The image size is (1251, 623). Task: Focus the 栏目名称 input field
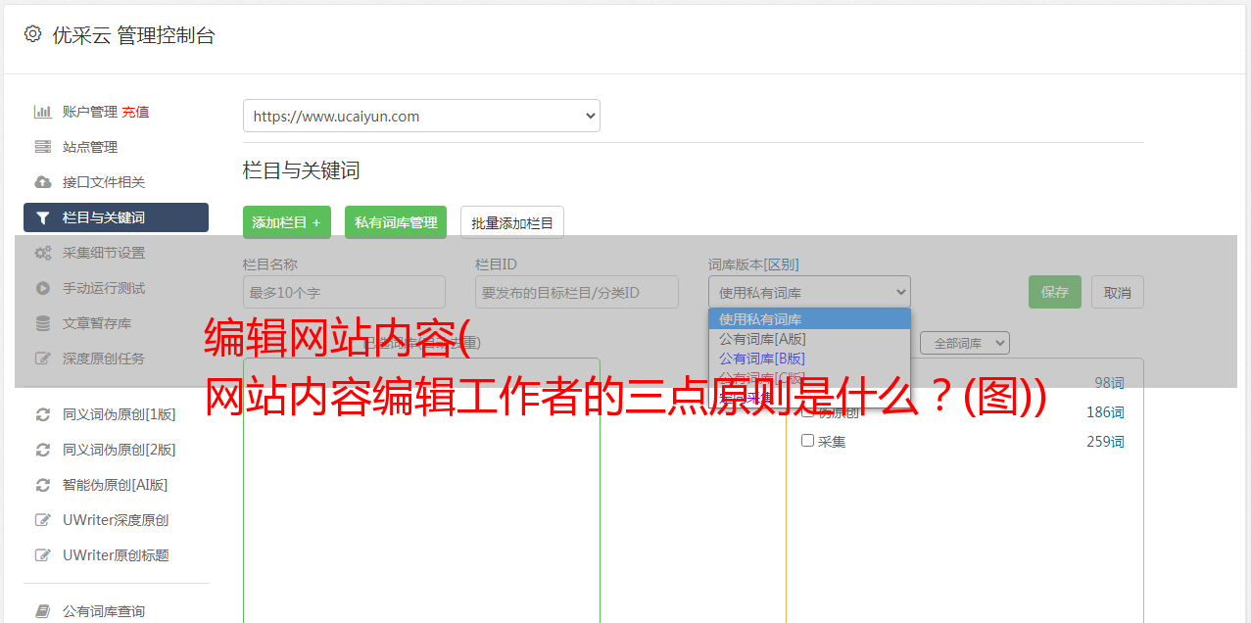(x=344, y=292)
